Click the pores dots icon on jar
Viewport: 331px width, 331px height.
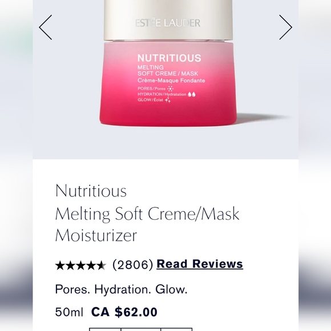(170, 88)
